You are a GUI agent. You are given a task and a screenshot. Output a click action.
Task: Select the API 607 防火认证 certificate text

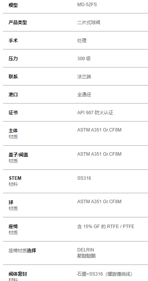tap(95, 113)
